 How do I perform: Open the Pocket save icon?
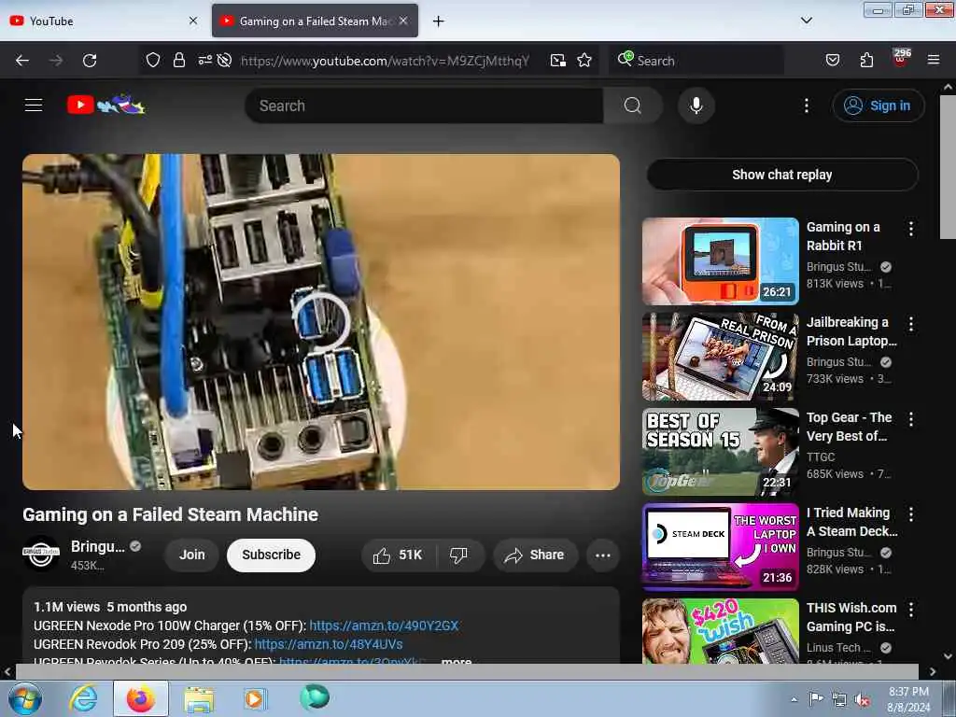tap(832, 61)
